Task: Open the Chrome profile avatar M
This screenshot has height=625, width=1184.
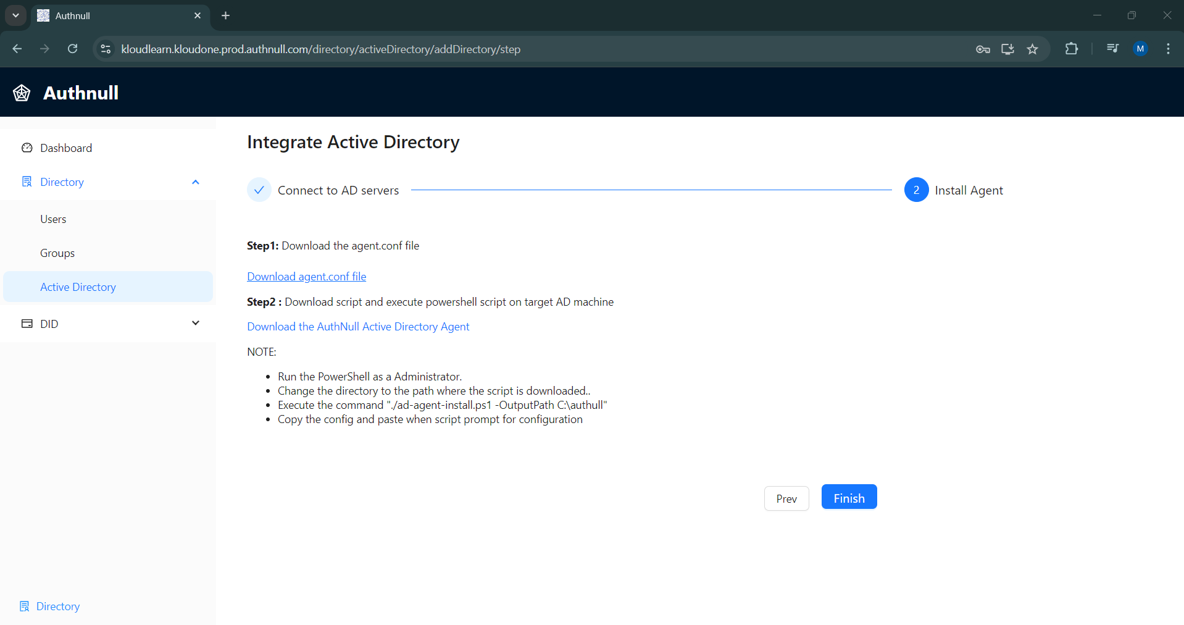Action: tap(1140, 49)
